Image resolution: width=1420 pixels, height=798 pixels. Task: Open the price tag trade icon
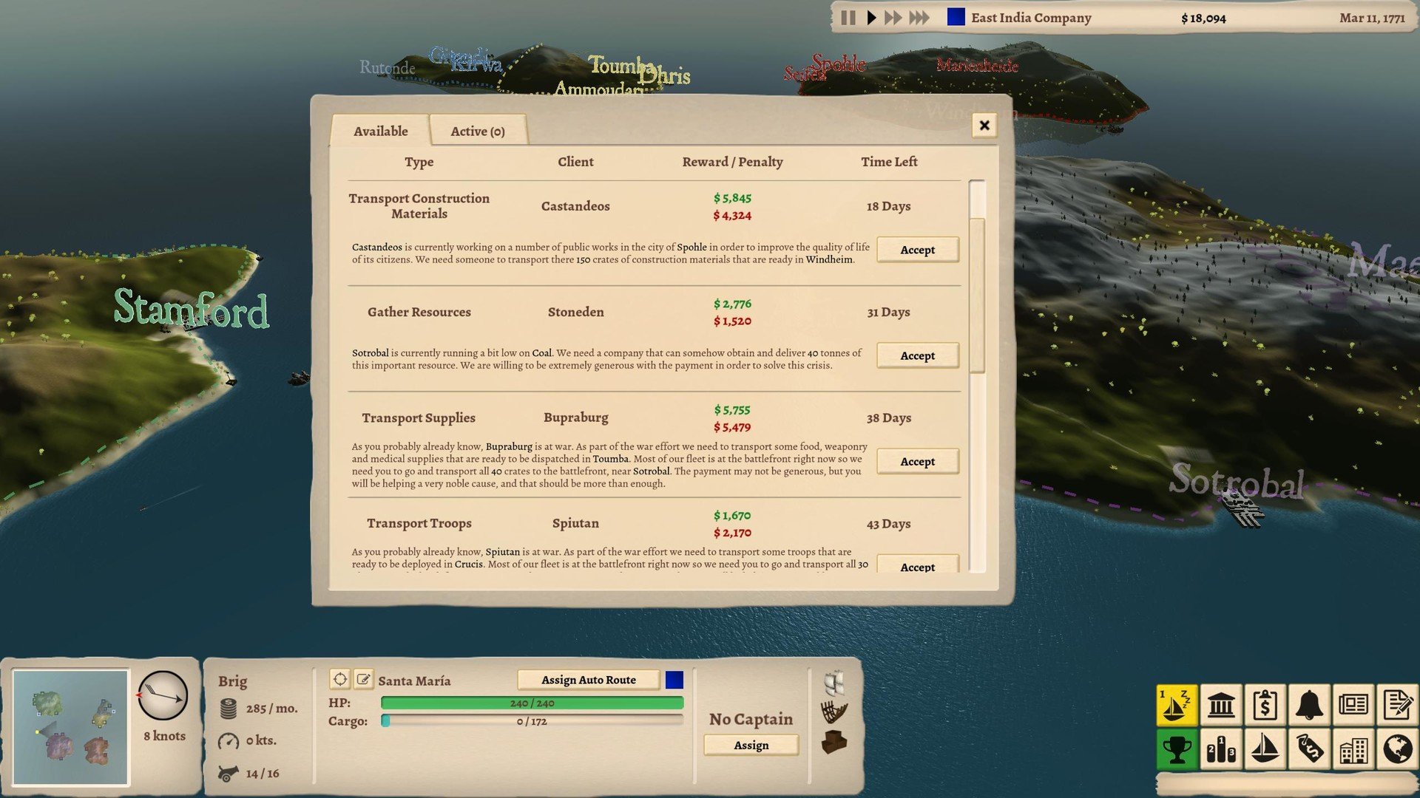coord(1308,749)
